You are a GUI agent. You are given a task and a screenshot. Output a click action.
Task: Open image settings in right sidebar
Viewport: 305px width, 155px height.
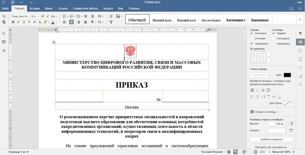[300, 50]
